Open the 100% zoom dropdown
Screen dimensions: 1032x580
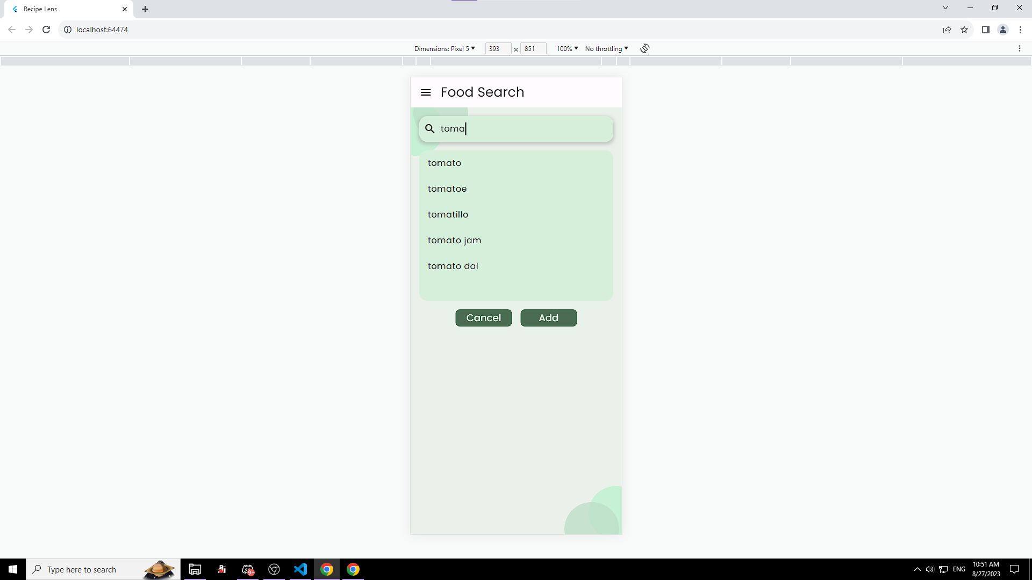click(x=567, y=48)
